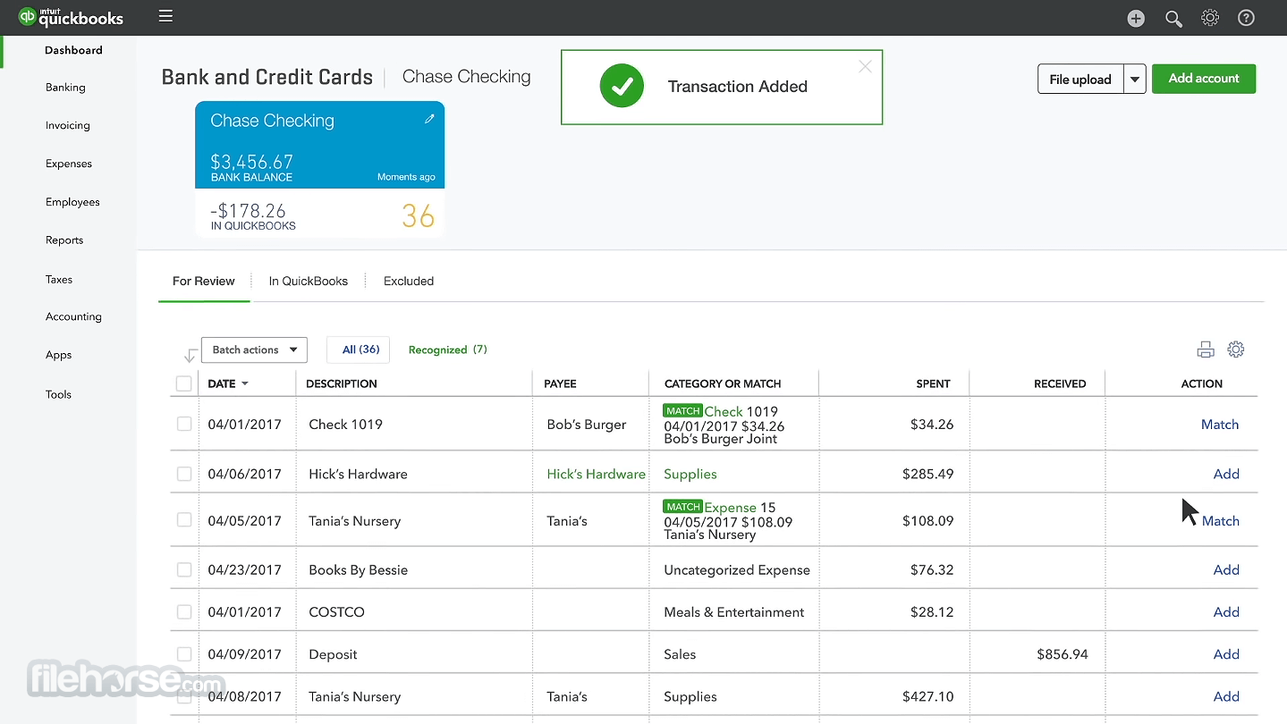Screen dimensions: 1287x724
Task: Open the green Check 1019 match link
Action: [x=724, y=411]
